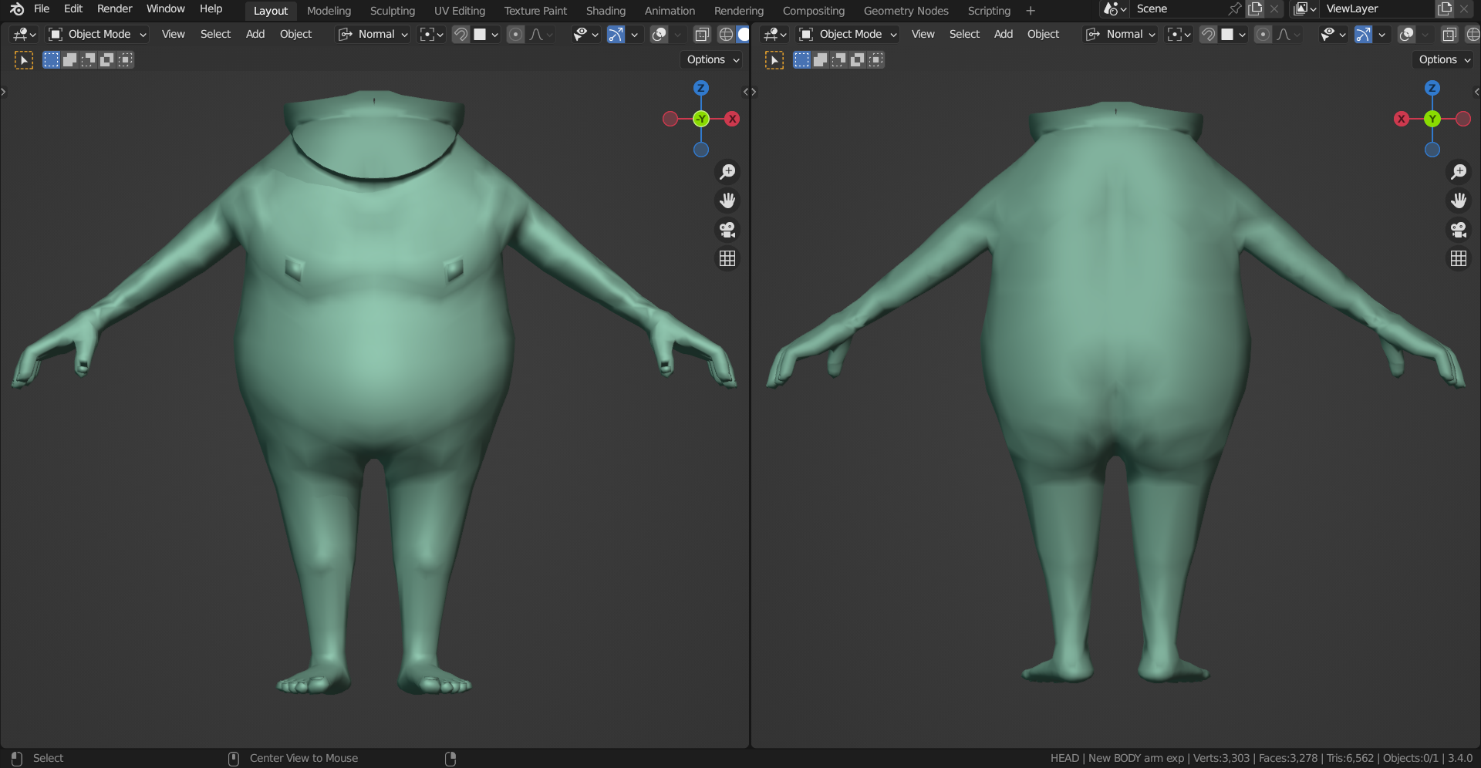This screenshot has height=768, width=1481.
Task: Open the Blender logo menu
Action: (16, 9)
